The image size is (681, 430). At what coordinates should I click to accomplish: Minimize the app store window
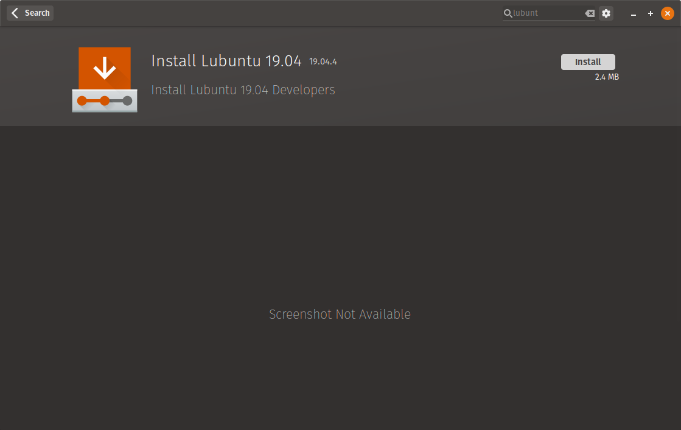pos(633,14)
